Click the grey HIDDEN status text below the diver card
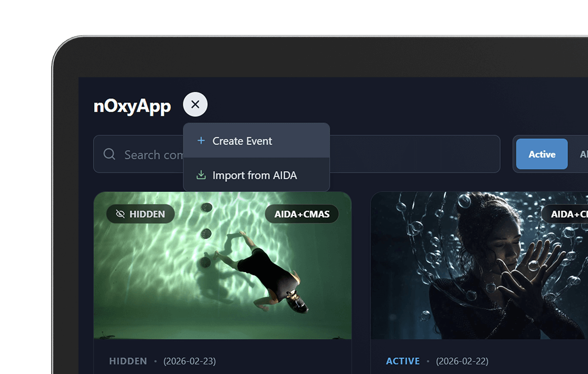 pos(128,361)
